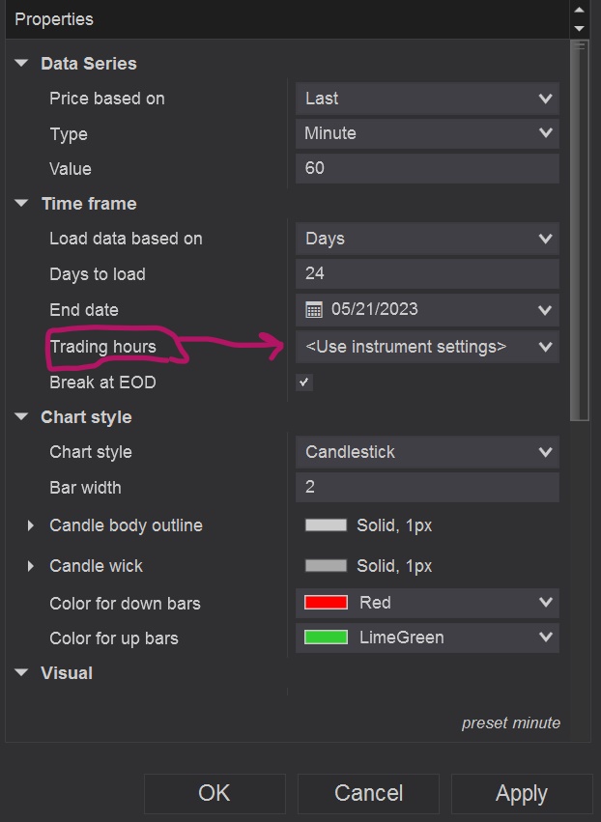Click the red down bars color swatch
Viewport: 601px width, 822px height.
pos(326,603)
